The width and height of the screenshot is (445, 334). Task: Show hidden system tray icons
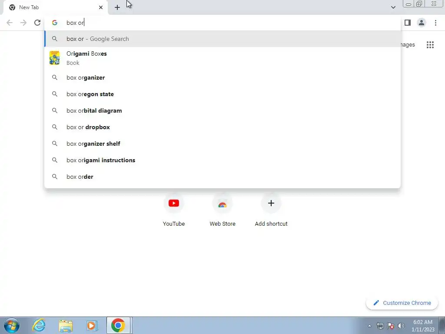pyautogui.click(x=369, y=326)
